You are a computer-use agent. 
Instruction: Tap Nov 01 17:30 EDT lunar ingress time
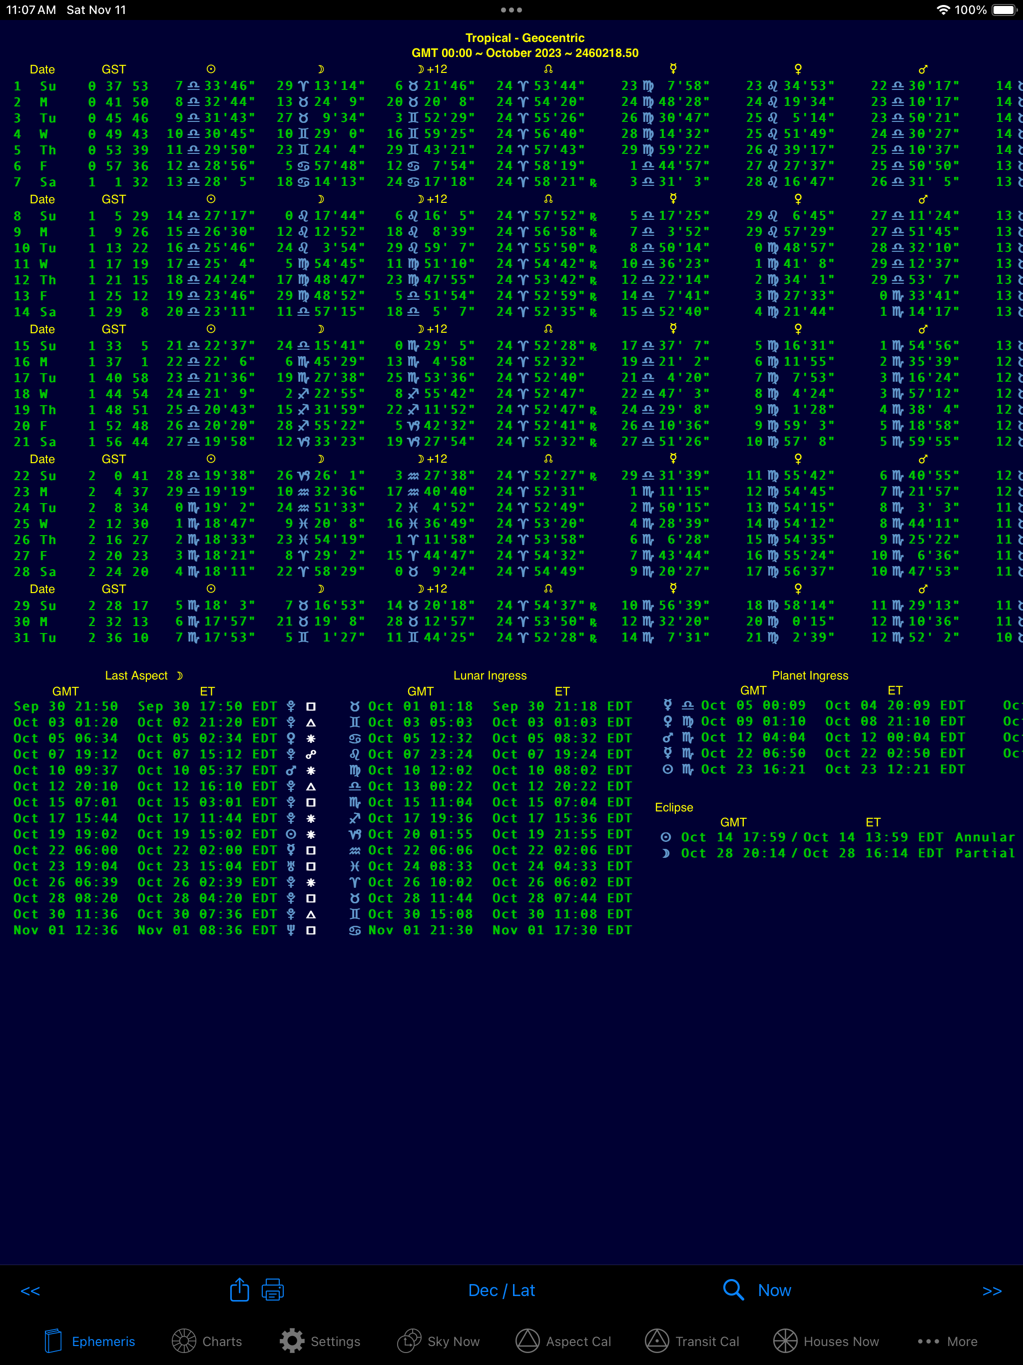click(x=562, y=930)
